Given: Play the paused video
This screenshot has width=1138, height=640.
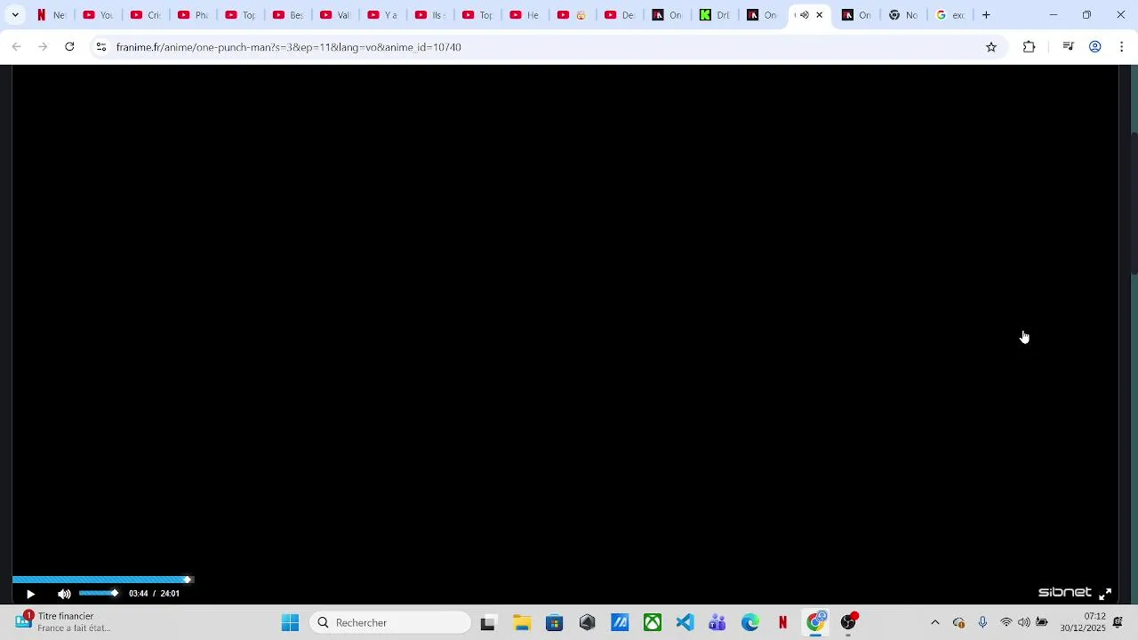Looking at the screenshot, I should click(30, 594).
